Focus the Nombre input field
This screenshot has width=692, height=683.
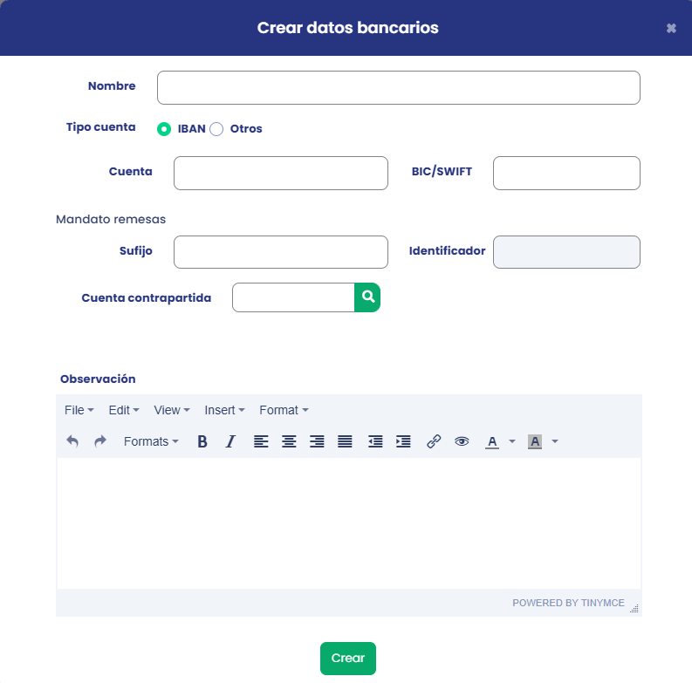(x=398, y=87)
